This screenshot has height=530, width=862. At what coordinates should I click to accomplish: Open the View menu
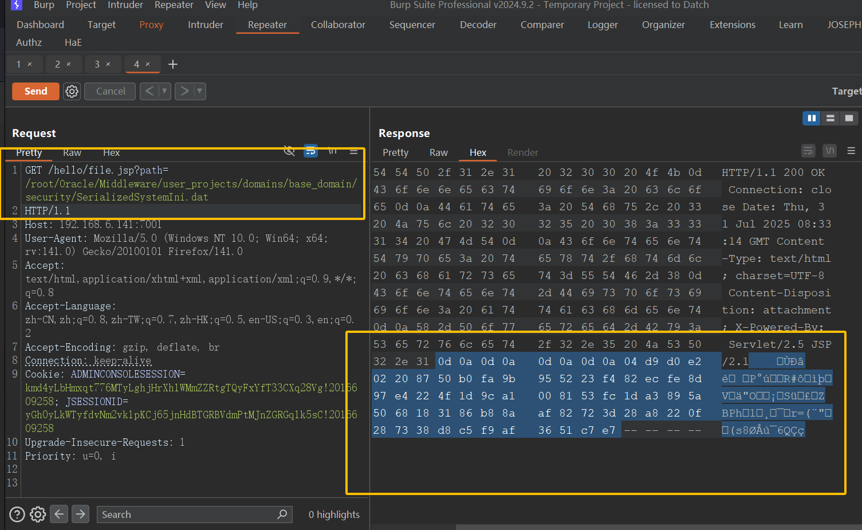(x=215, y=5)
